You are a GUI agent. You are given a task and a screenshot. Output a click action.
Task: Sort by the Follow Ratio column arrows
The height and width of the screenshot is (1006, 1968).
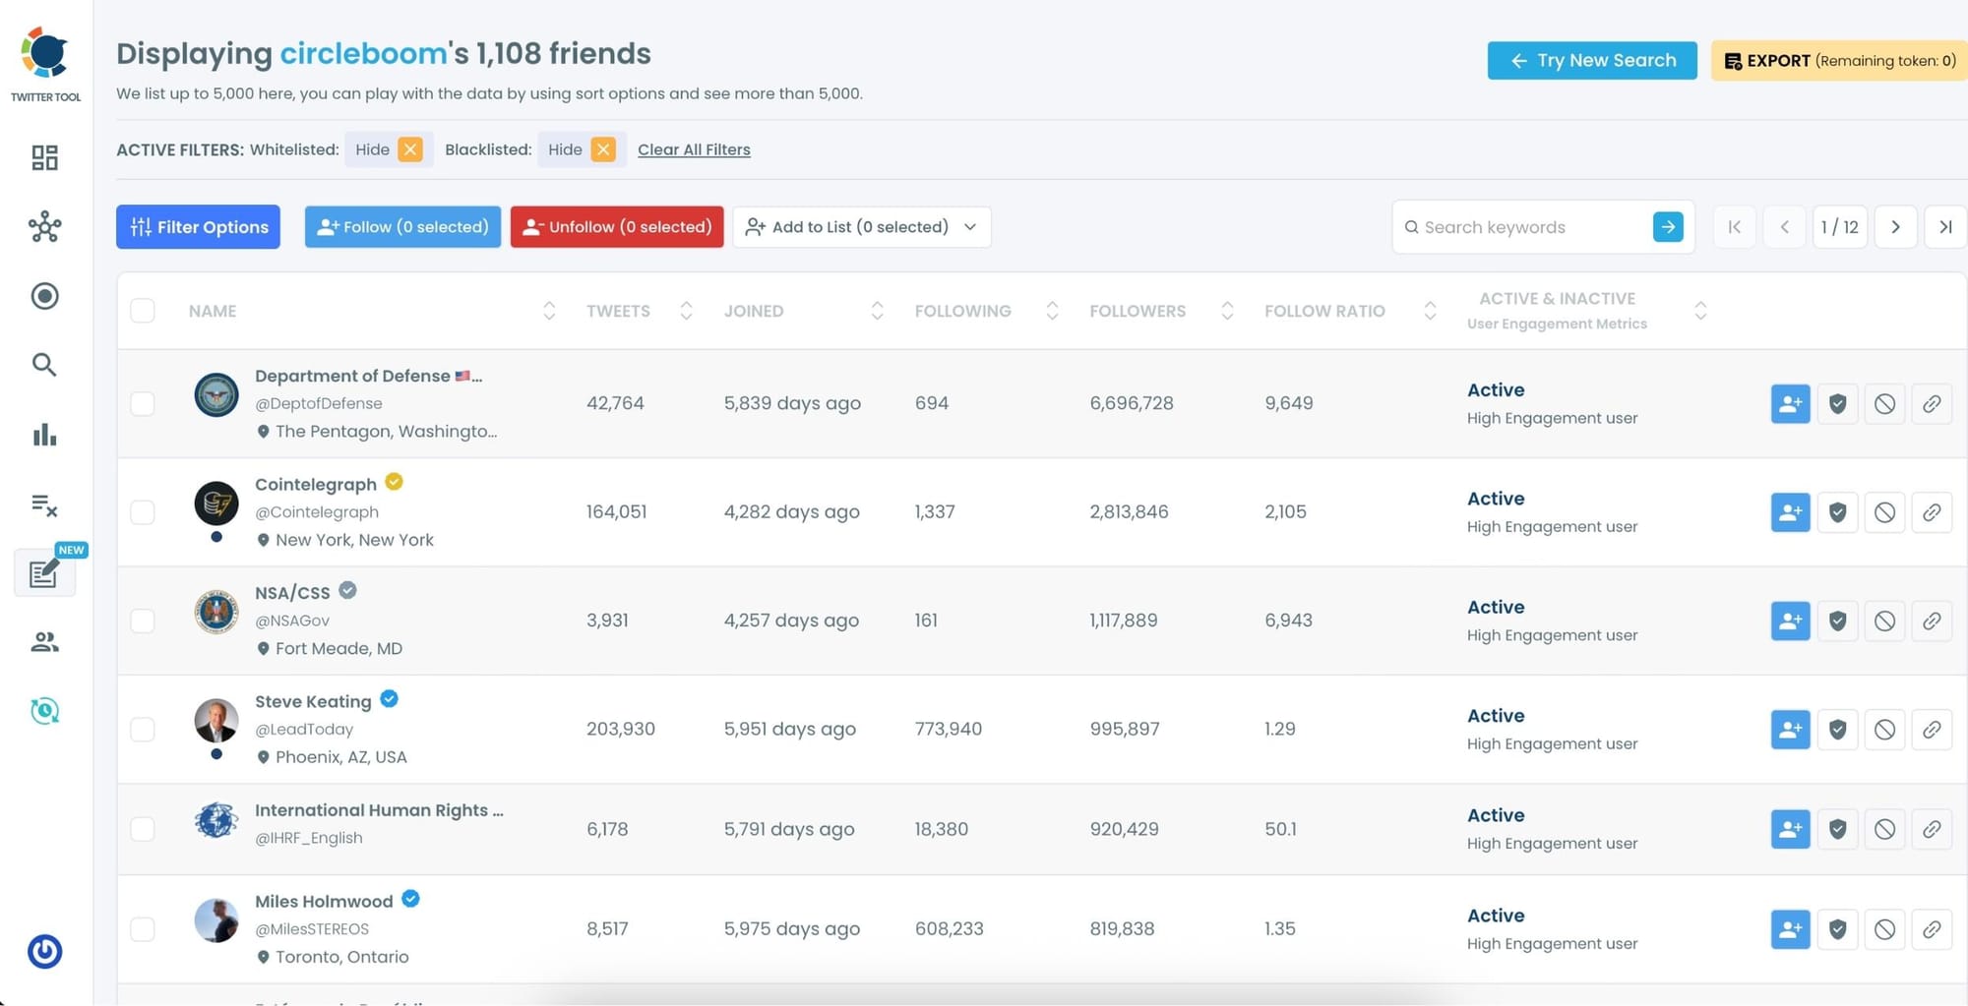pos(1430,311)
